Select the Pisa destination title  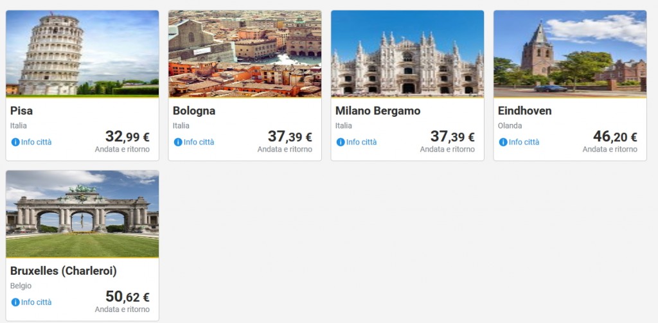pos(22,110)
